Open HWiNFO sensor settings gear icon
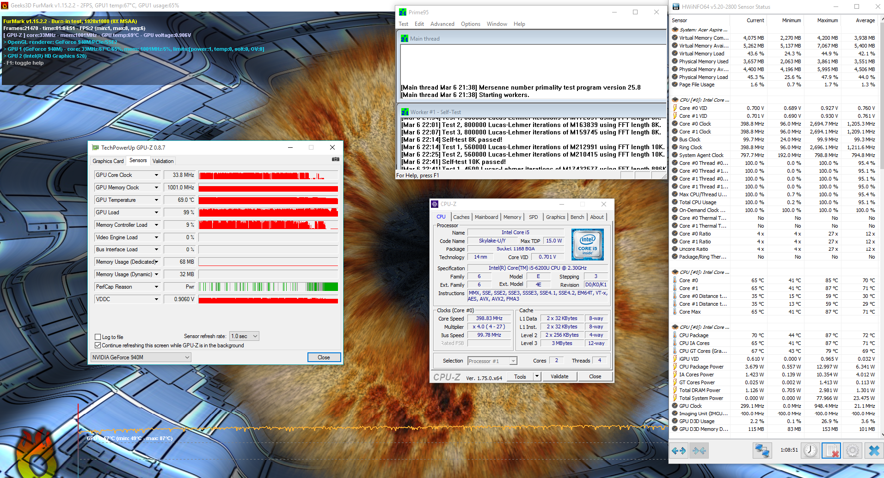Viewport: 884px width, 478px height. pos(853,451)
